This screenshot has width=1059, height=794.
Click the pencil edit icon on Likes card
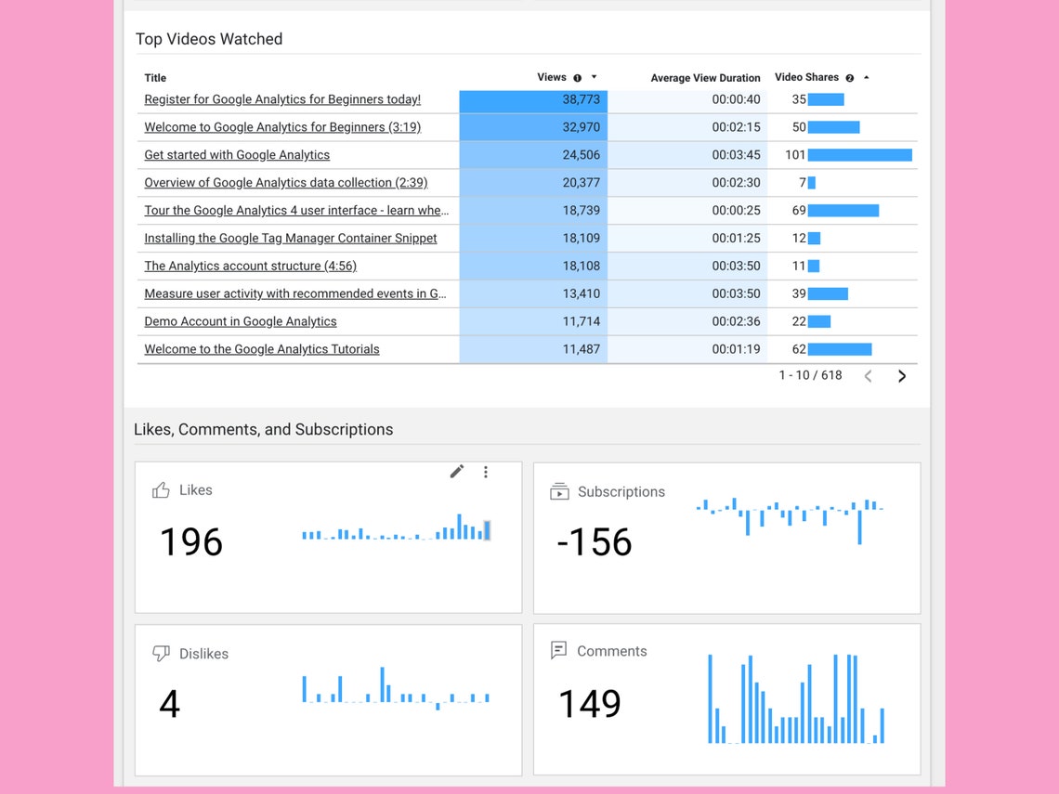[457, 471]
